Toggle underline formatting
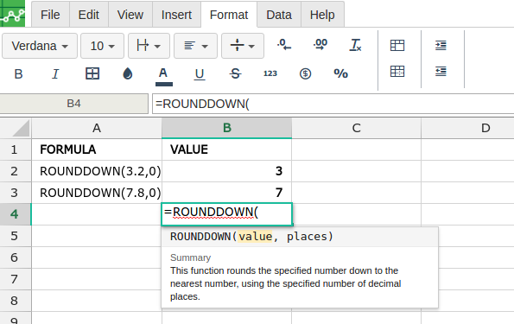The width and height of the screenshot is (514, 324). point(200,74)
